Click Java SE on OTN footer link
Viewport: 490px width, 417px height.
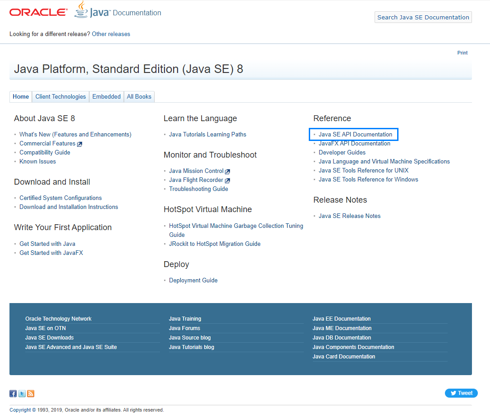coord(46,328)
